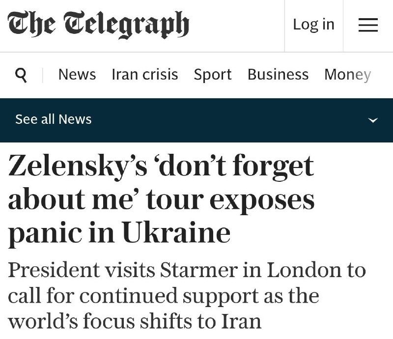Screen dimensions: 393x339
Task: Open the Business section
Action: click(278, 75)
